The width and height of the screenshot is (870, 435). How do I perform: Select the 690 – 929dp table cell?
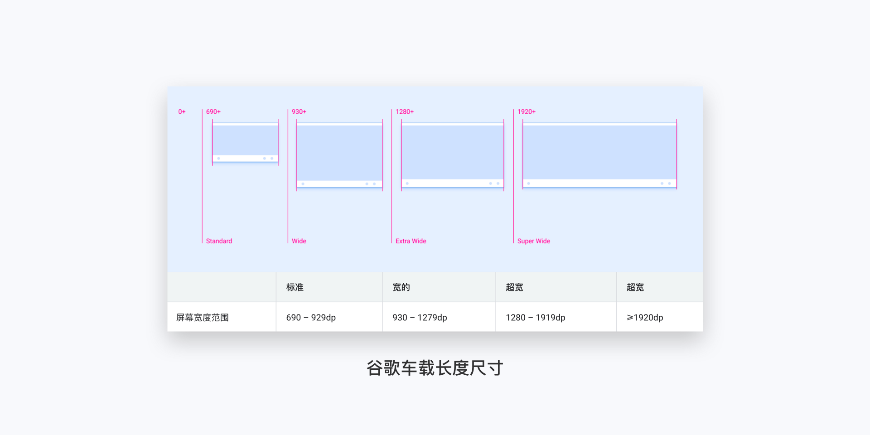pos(329,317)
